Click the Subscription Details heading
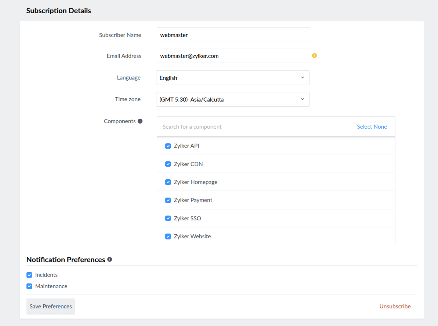 [59, 11]
